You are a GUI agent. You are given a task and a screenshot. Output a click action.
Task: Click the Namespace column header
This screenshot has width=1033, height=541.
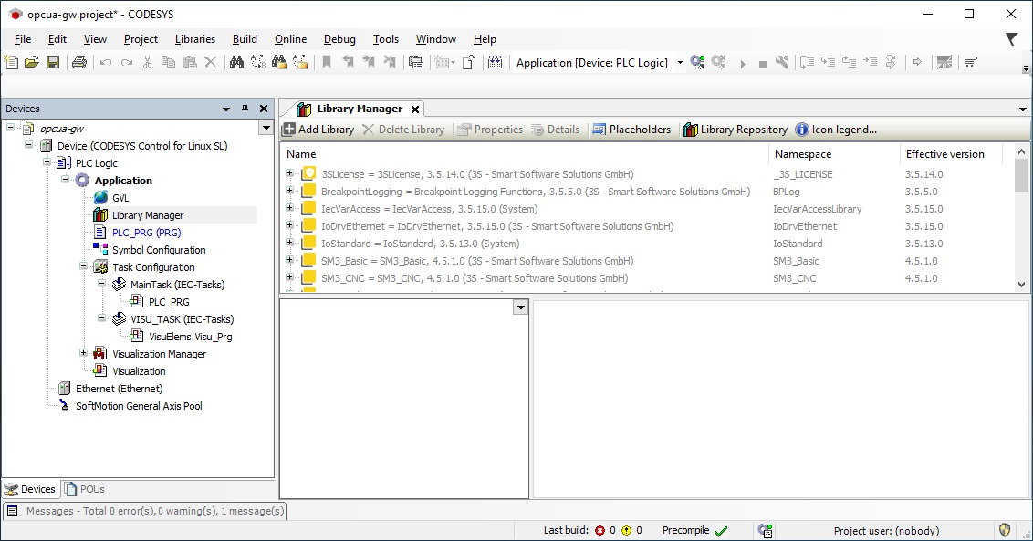point(833,154)
